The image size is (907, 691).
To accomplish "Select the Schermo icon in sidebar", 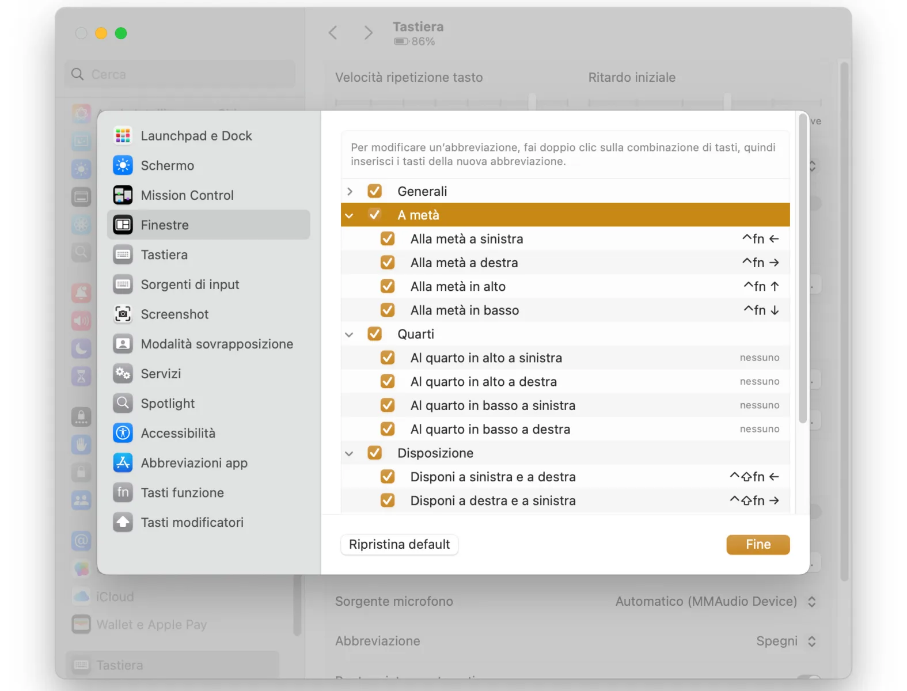I will [x=123, y=166].
